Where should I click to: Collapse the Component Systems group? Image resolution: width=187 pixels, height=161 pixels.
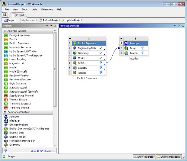tap(5, 112)
